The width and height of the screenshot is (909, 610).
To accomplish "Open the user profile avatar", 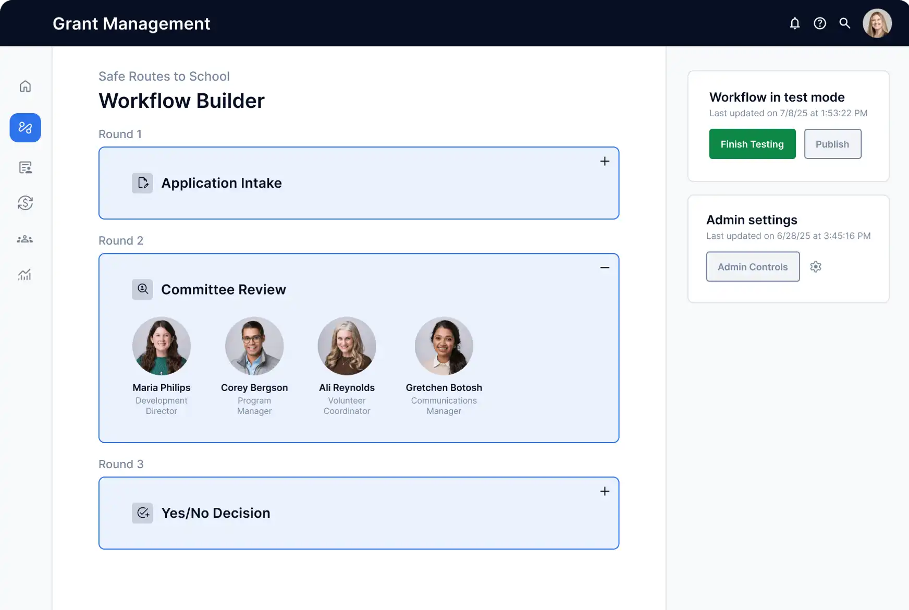I will pos(877,23).
